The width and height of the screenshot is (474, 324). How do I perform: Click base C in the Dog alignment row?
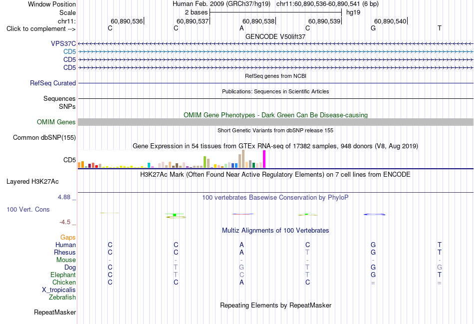(110, 268)
